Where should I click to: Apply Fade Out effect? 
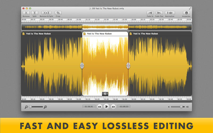pyautogui.click(x=159, y=13)
